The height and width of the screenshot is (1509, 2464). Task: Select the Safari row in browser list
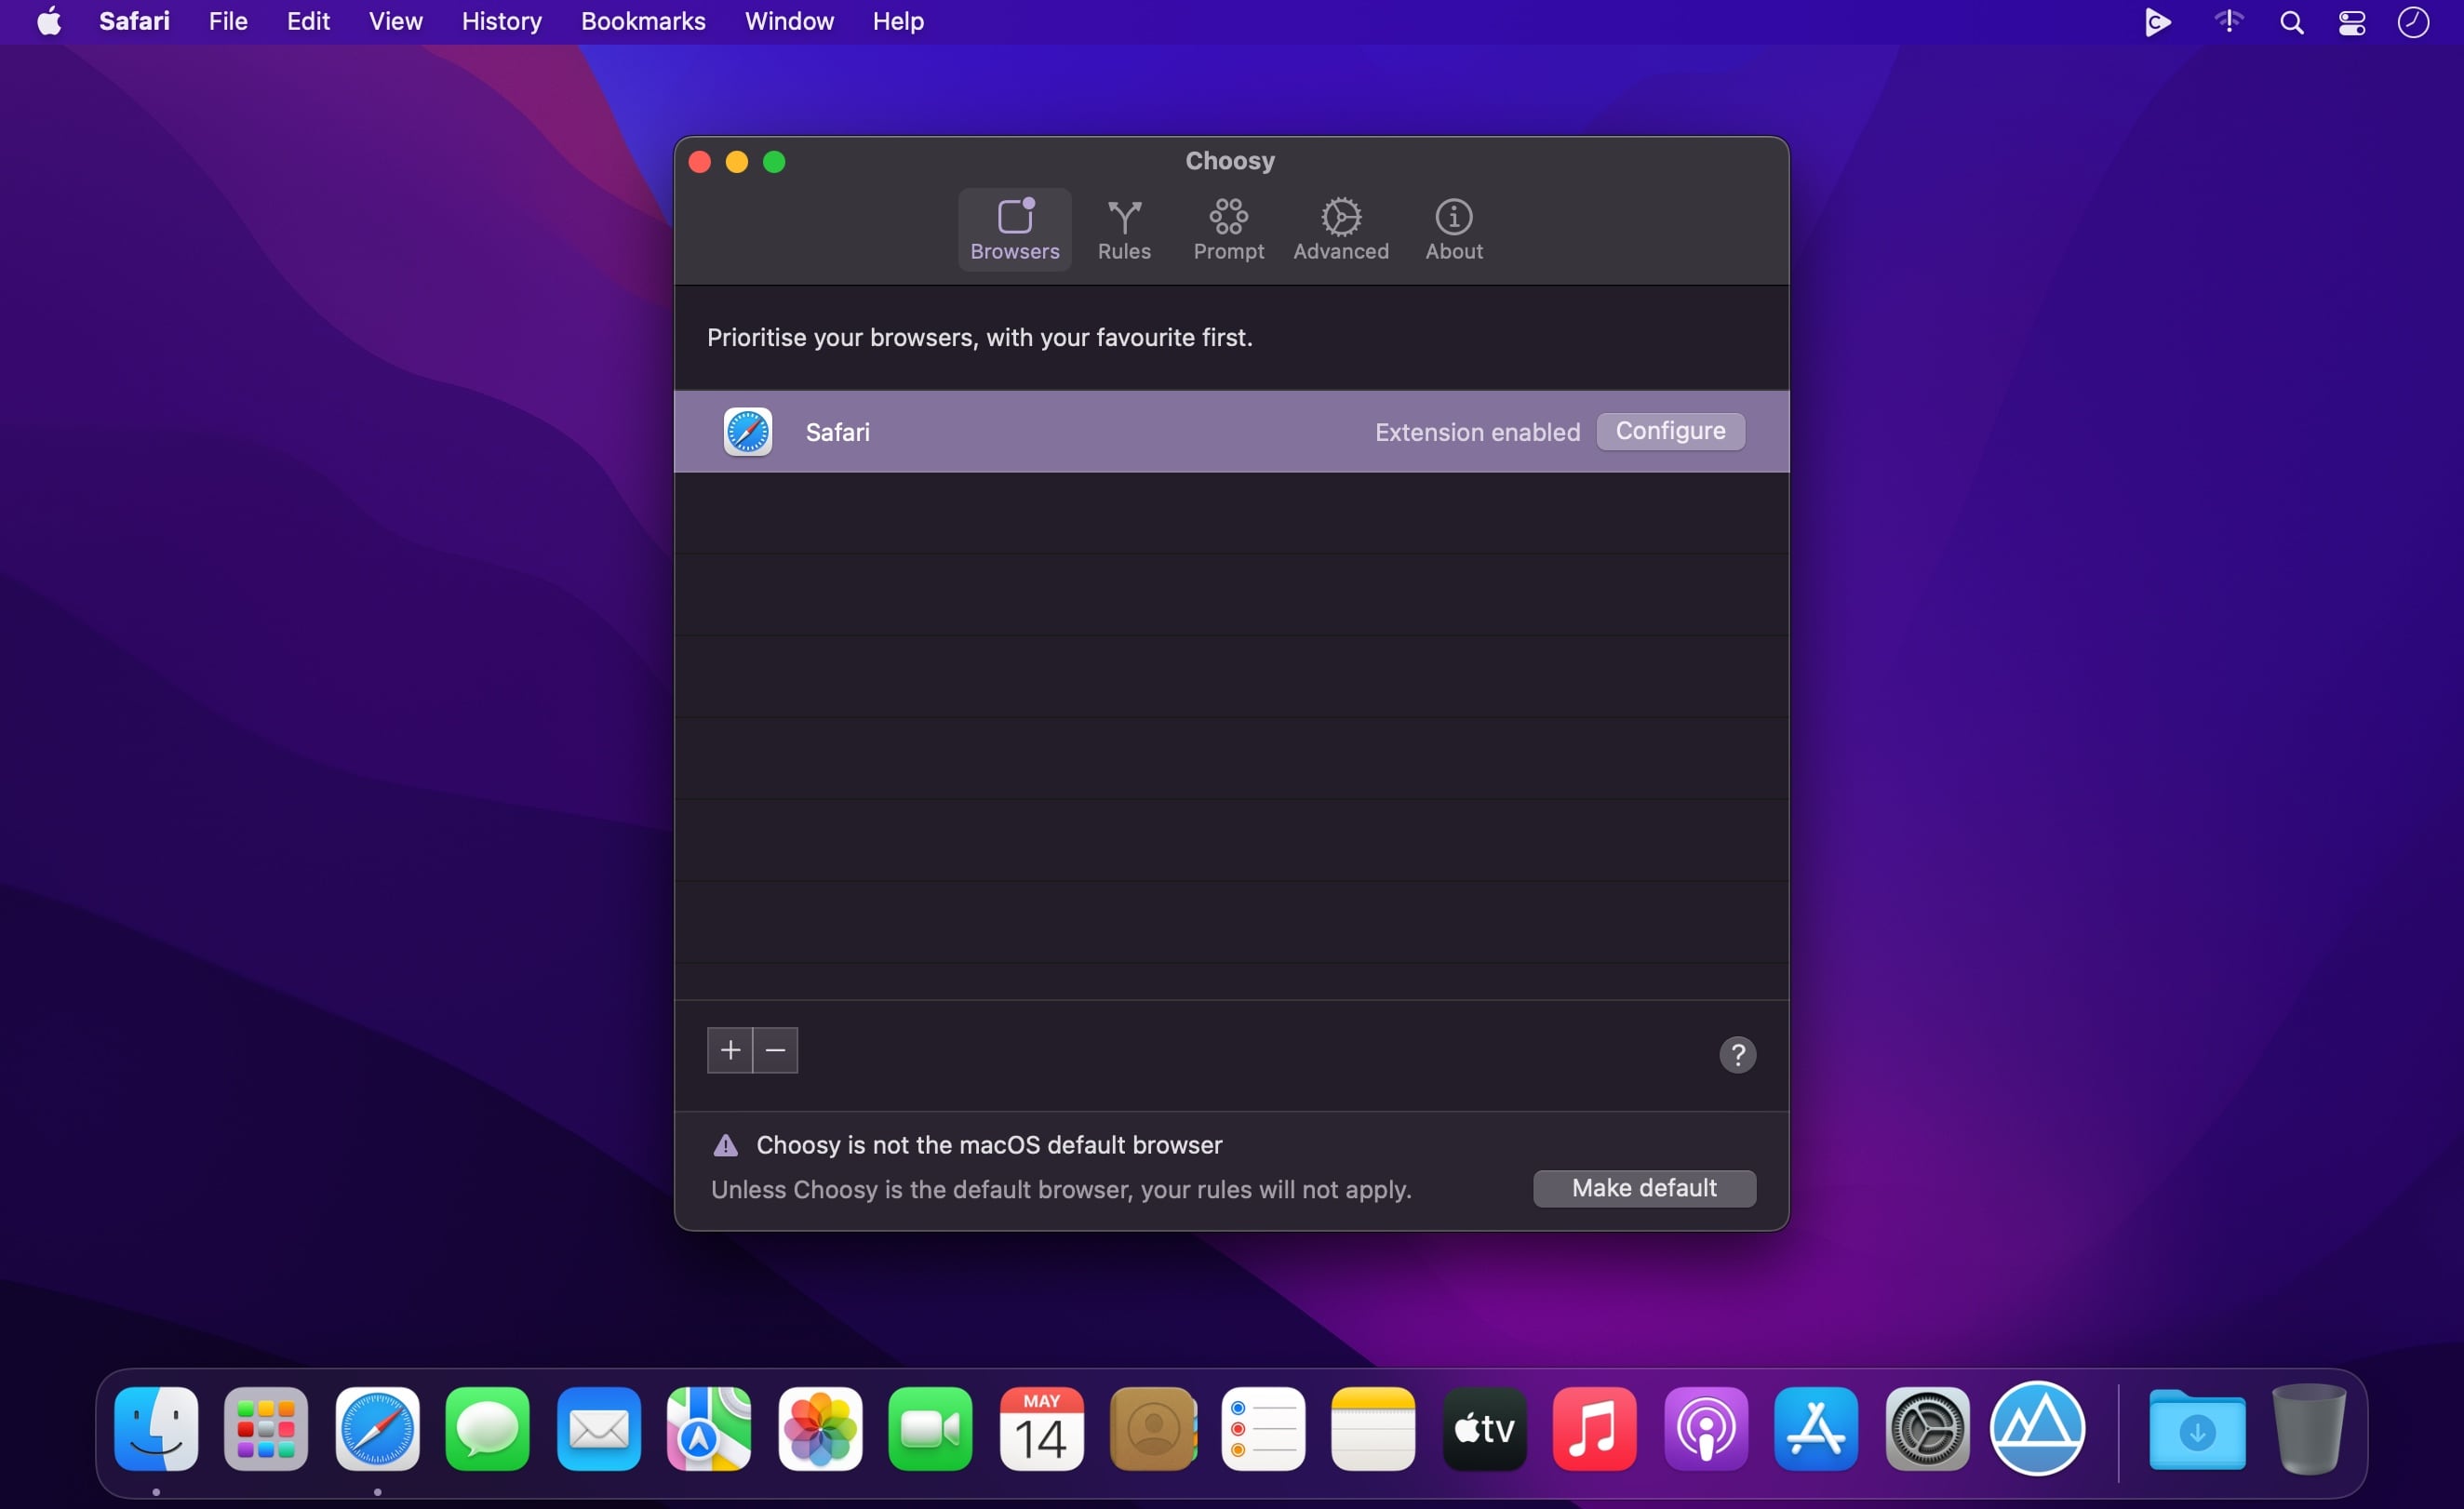(x=1231, y=431)
